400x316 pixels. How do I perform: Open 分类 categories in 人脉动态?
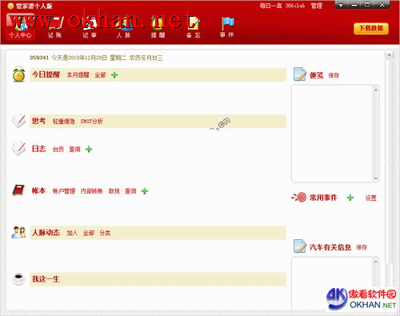(x=105, y=233)
